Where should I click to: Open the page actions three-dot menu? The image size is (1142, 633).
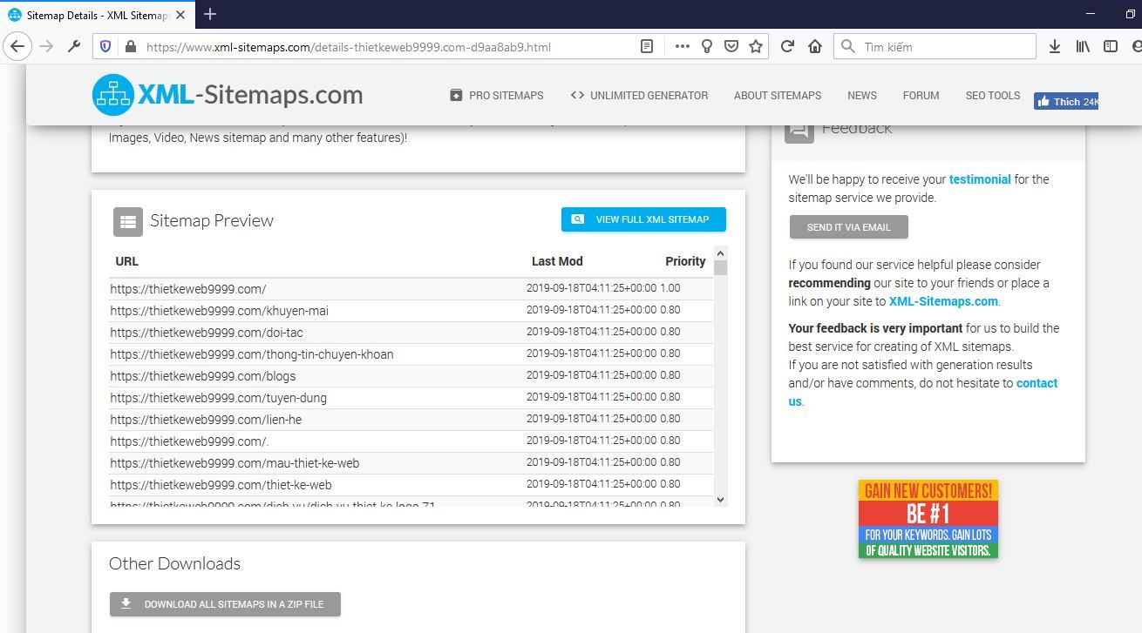(x=683, y=46)
